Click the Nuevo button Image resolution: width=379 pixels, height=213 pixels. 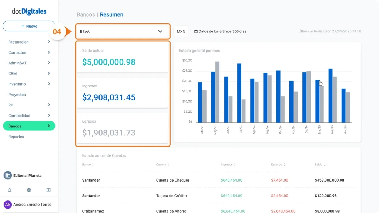click(x=29, y=26)
